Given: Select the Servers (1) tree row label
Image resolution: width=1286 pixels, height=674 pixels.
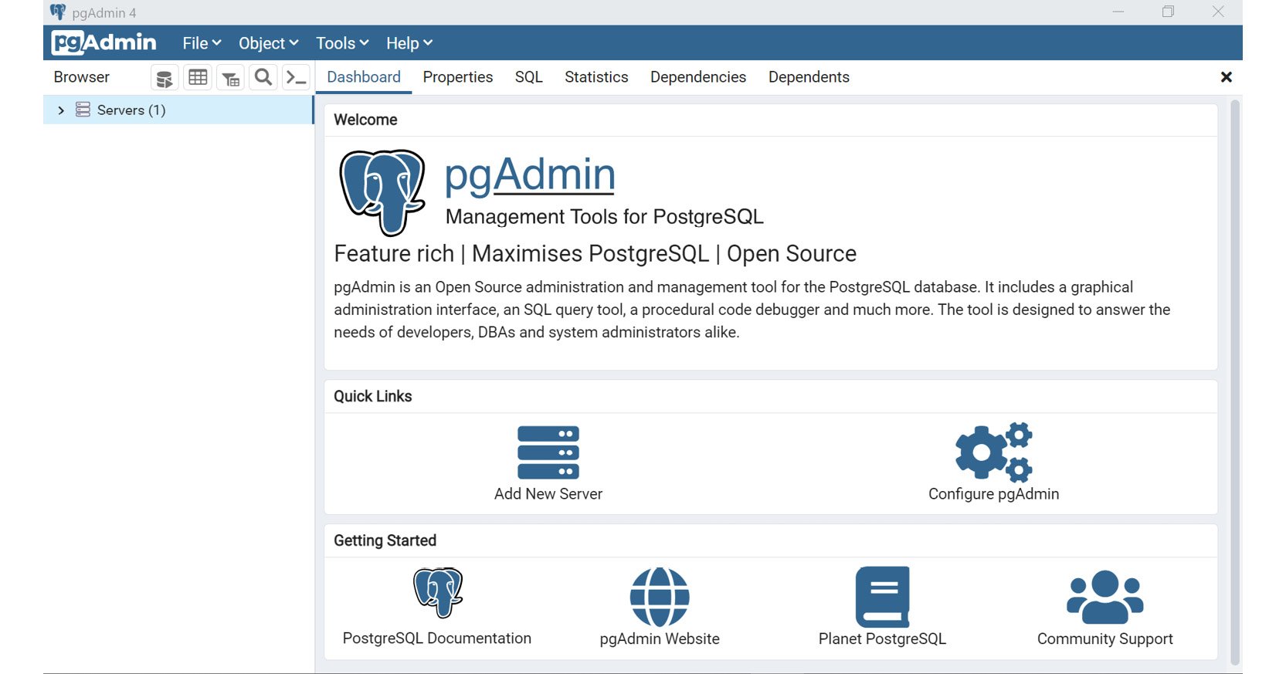Looking at the screenshot, I should pos(131,110).
